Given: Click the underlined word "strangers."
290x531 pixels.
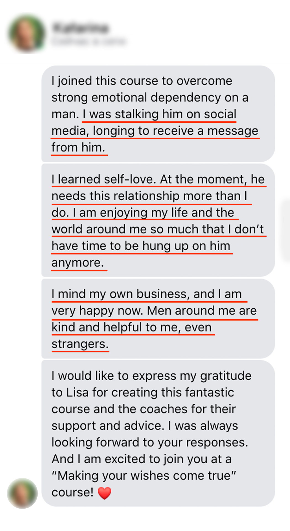Looking at the screenshot, I should coord(80,344).
